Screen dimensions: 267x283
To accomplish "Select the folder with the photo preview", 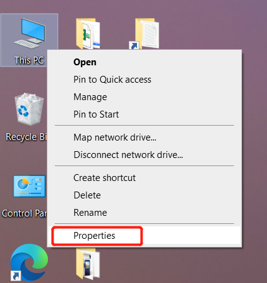I will coord(88,264).
